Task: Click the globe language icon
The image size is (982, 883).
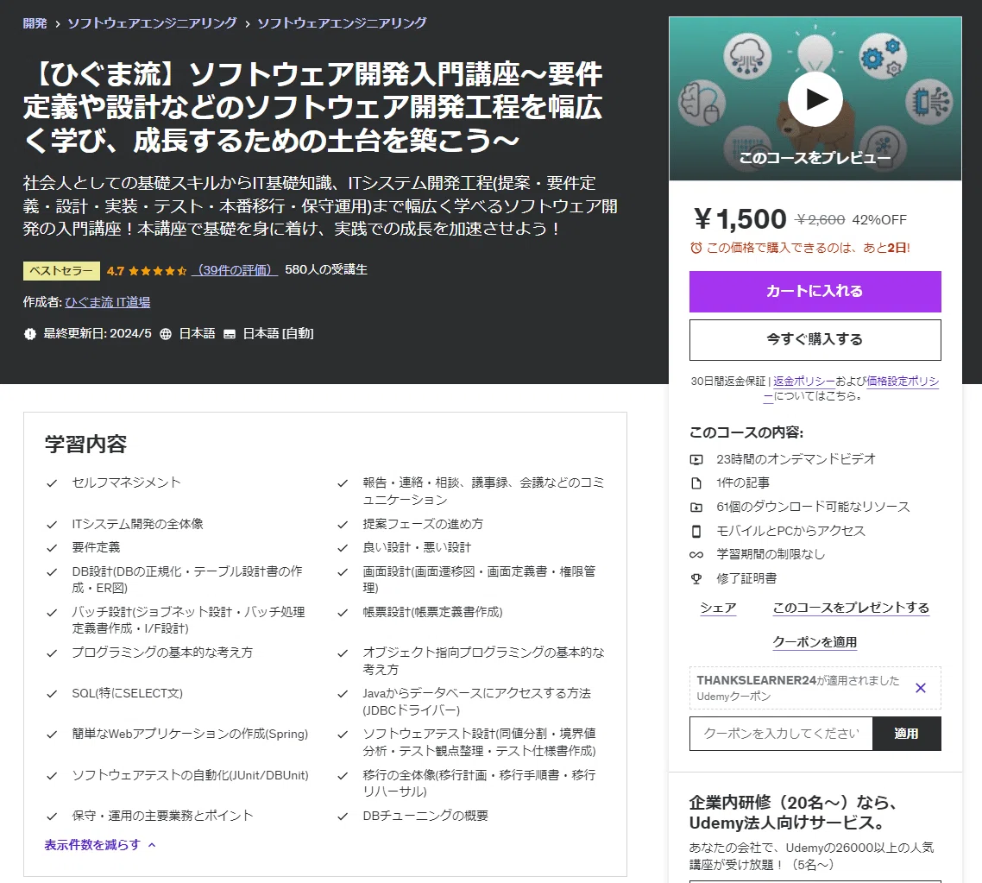Action: 166,334
